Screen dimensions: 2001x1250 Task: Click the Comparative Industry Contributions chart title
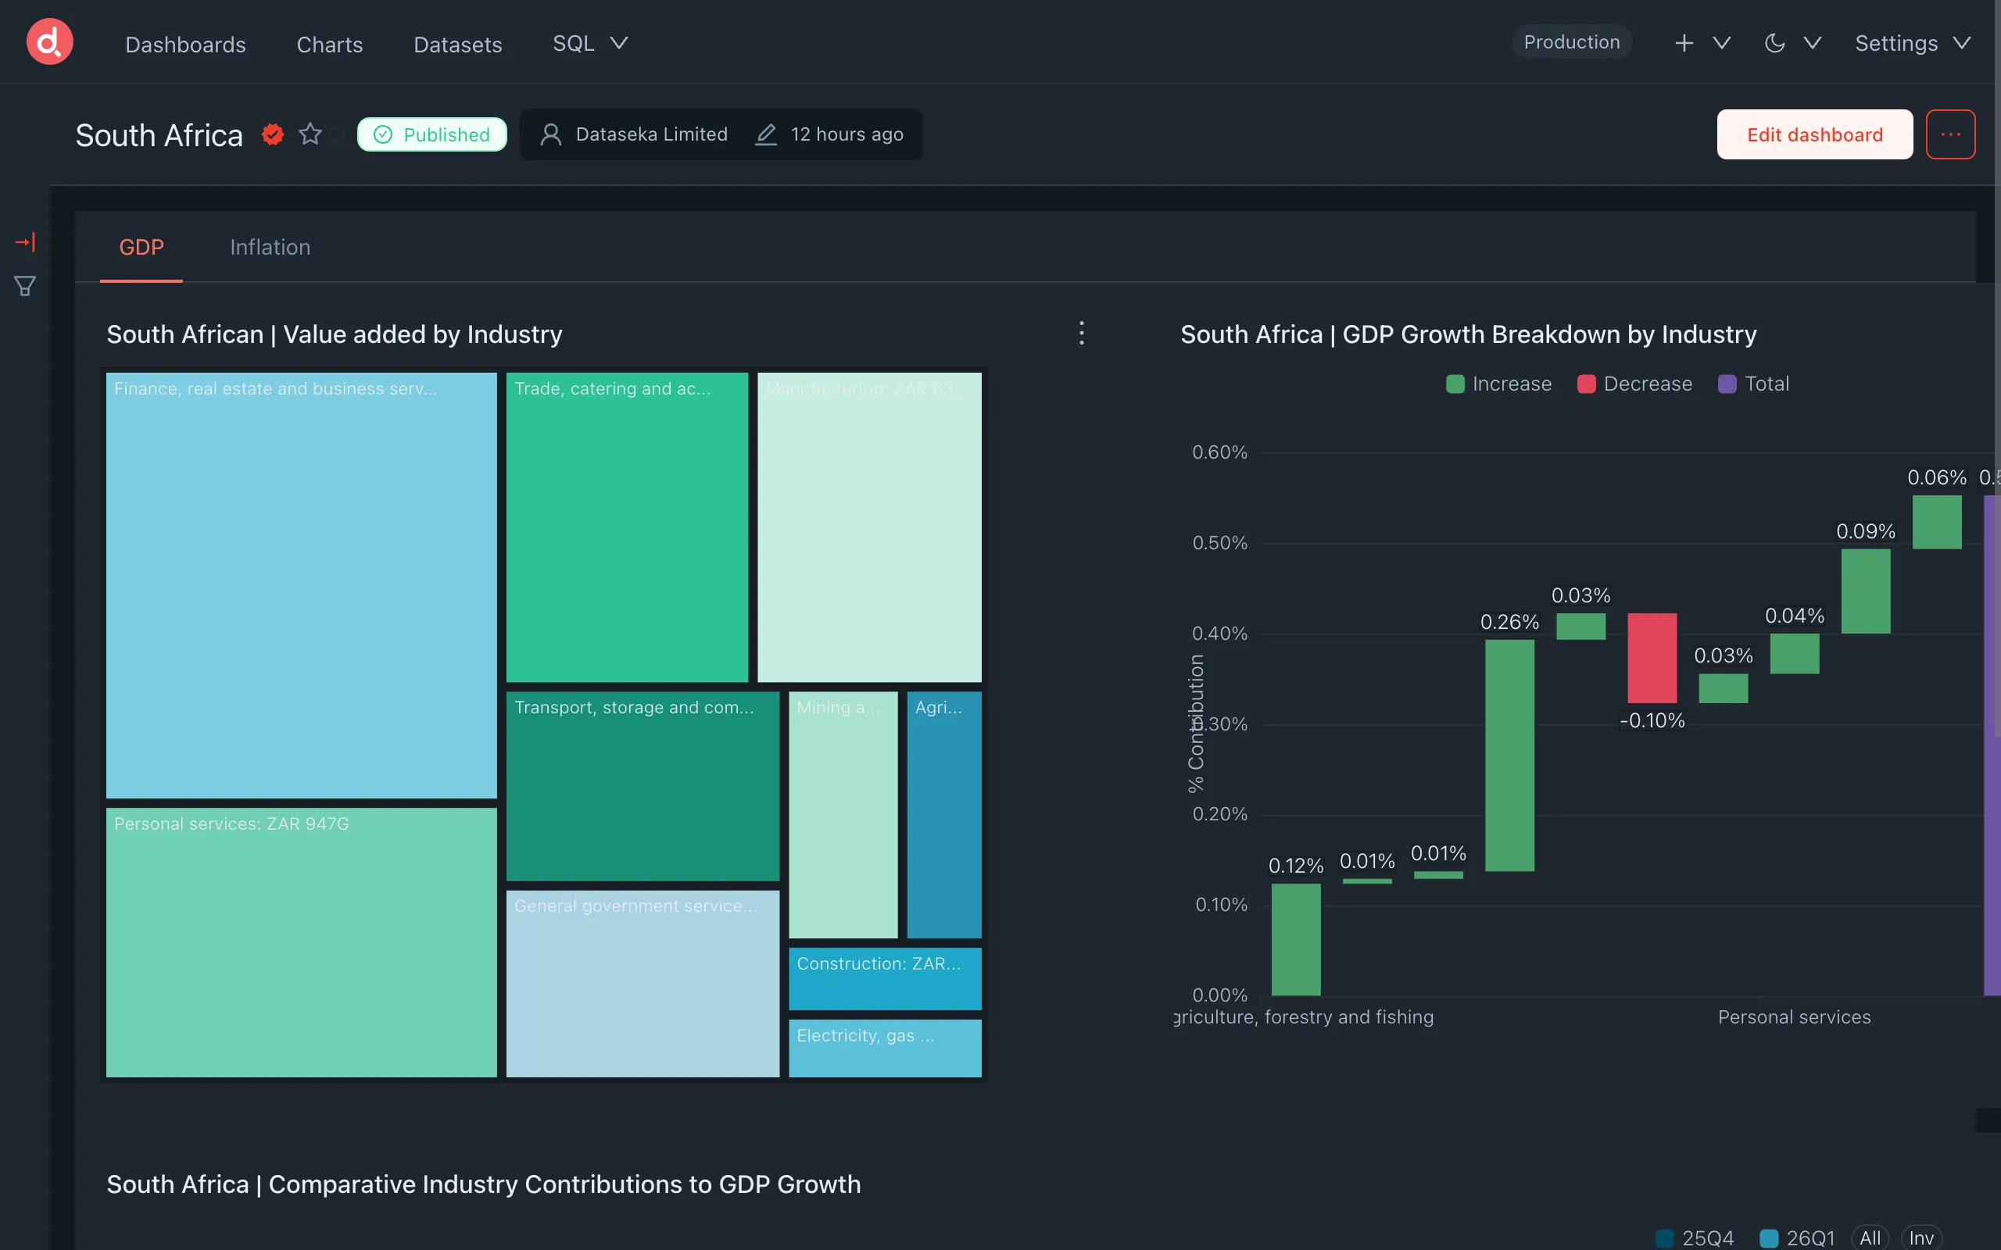pyautogui.click(x=484, y=1184)
